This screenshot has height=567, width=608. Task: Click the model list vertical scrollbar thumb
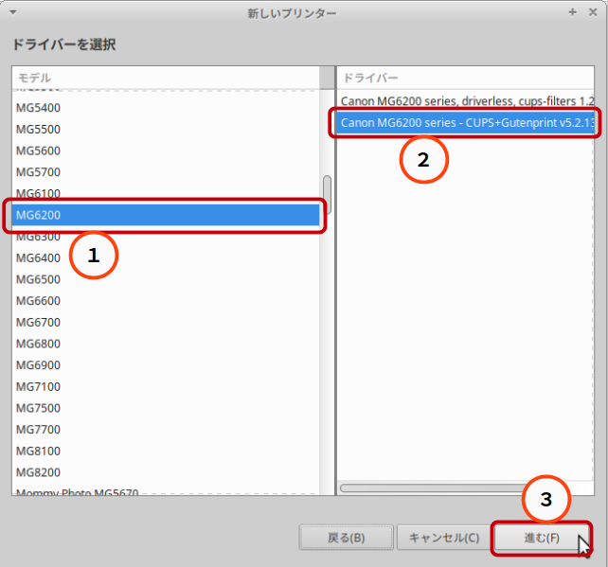click(x=328, y=195)
